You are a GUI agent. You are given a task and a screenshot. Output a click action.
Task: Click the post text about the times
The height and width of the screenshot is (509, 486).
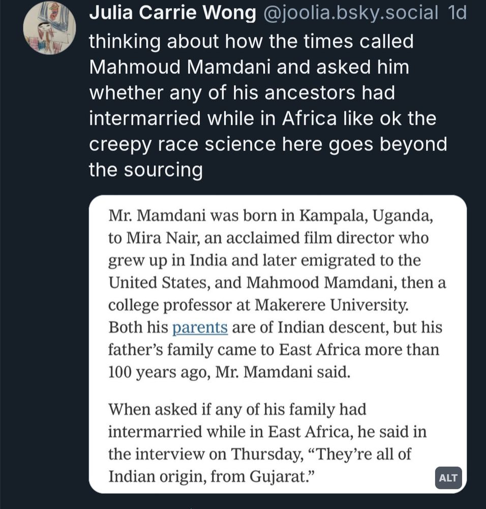tap(268, 105)
